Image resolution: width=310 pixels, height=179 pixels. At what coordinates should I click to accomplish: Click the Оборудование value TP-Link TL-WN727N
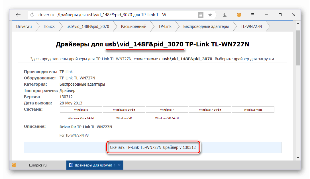(77, 78)
